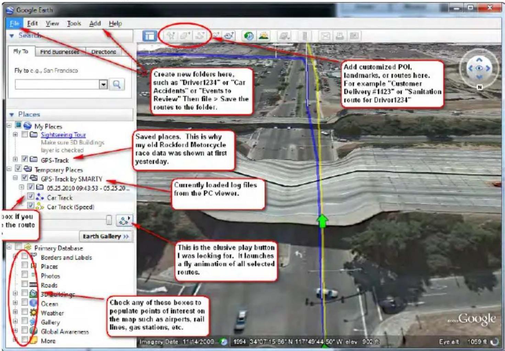Screen dimensions: 505x351
Task: Collapse the Search panel triangle
Action: point(12,36)
